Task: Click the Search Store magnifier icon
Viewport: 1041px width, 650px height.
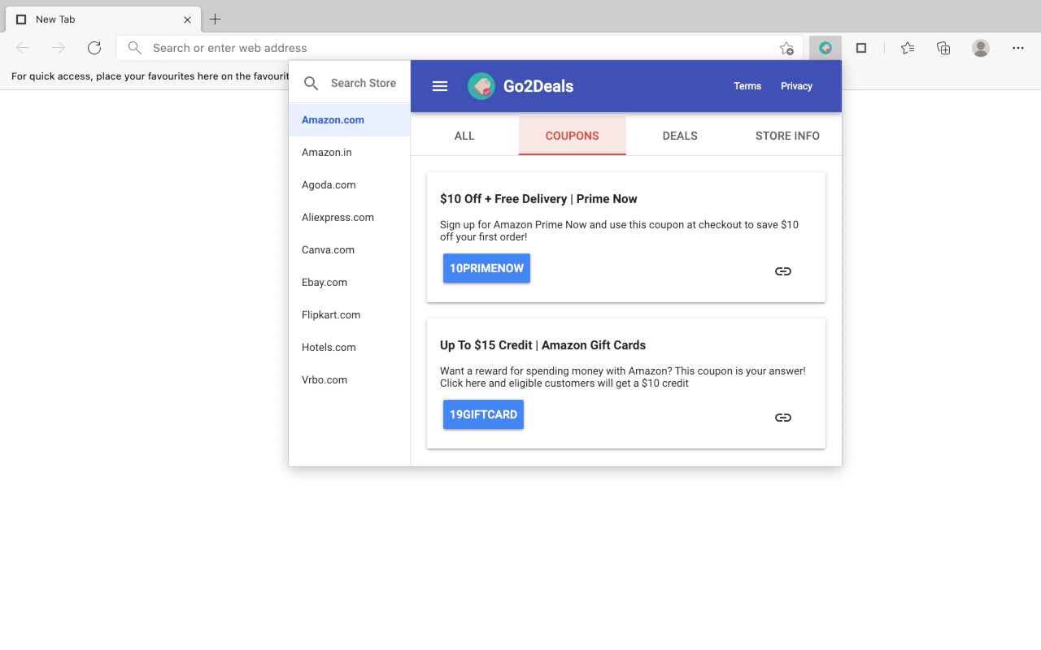Action: coord(311,83)
